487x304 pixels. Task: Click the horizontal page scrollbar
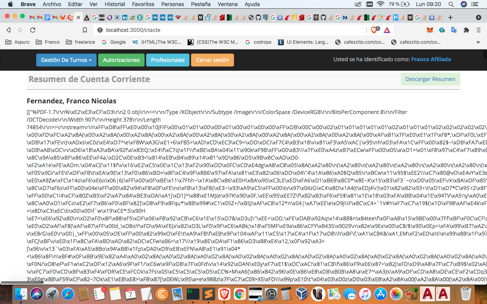[x=22, y=282]
